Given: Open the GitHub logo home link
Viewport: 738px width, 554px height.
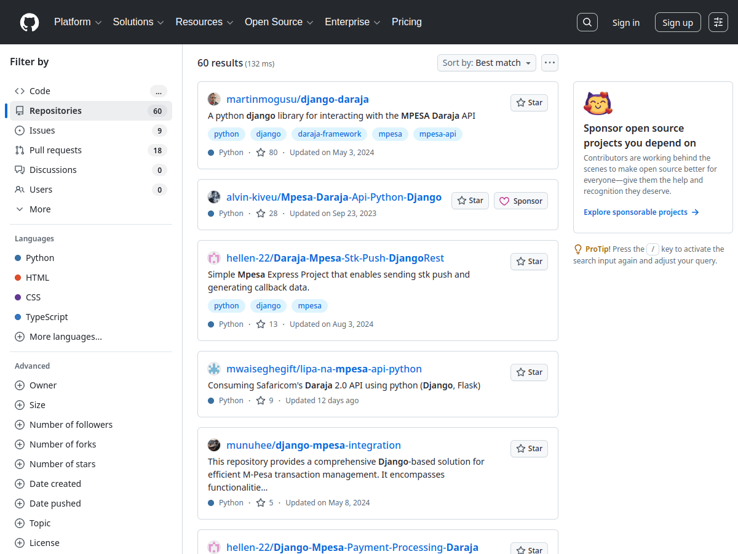Looking at the screenshot, I should (x=30, y=22).
